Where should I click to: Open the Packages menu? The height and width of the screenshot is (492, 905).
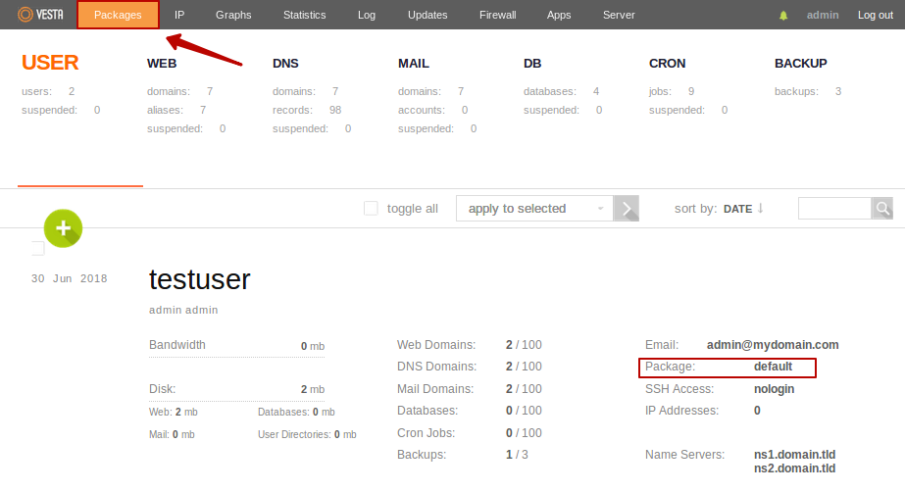118,15
